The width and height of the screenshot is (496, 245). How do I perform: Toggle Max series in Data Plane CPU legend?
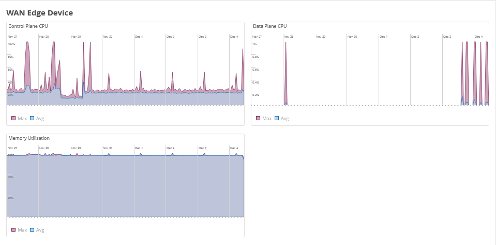click(x=264, y=119)
